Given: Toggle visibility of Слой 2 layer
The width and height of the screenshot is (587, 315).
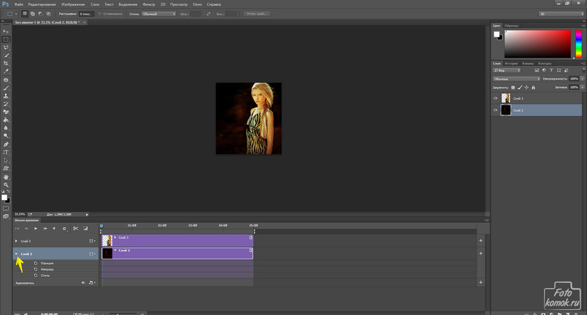Looking at the screenshot, I should [x=496, y=111].
